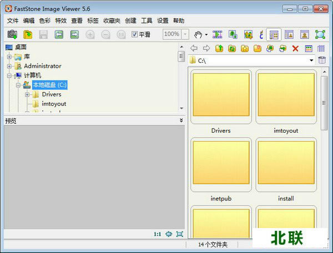Screen dimensions: 333x253
Task: Select the imtoyout folder thumbnail
Action: pyautogui.click(x=286, y=97)
